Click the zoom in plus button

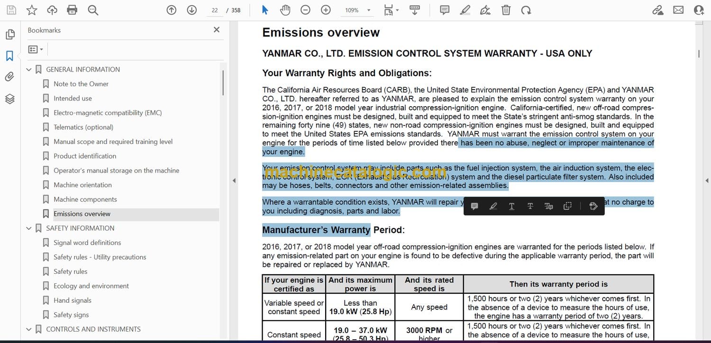[x=326, y=10]
